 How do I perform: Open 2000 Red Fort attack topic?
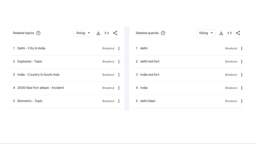41,88
